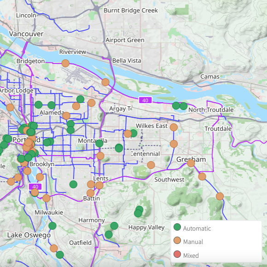Click the orange marker below Centennial label

coord(151,165)
